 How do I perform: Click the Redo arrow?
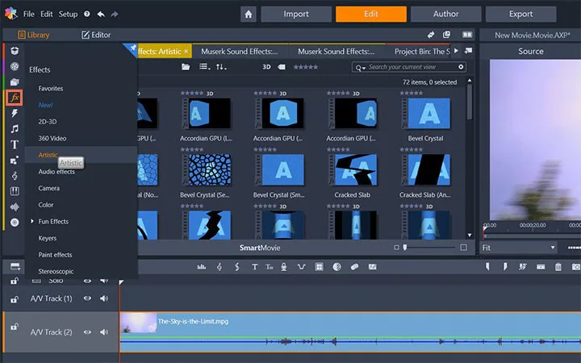coord(115,14)
